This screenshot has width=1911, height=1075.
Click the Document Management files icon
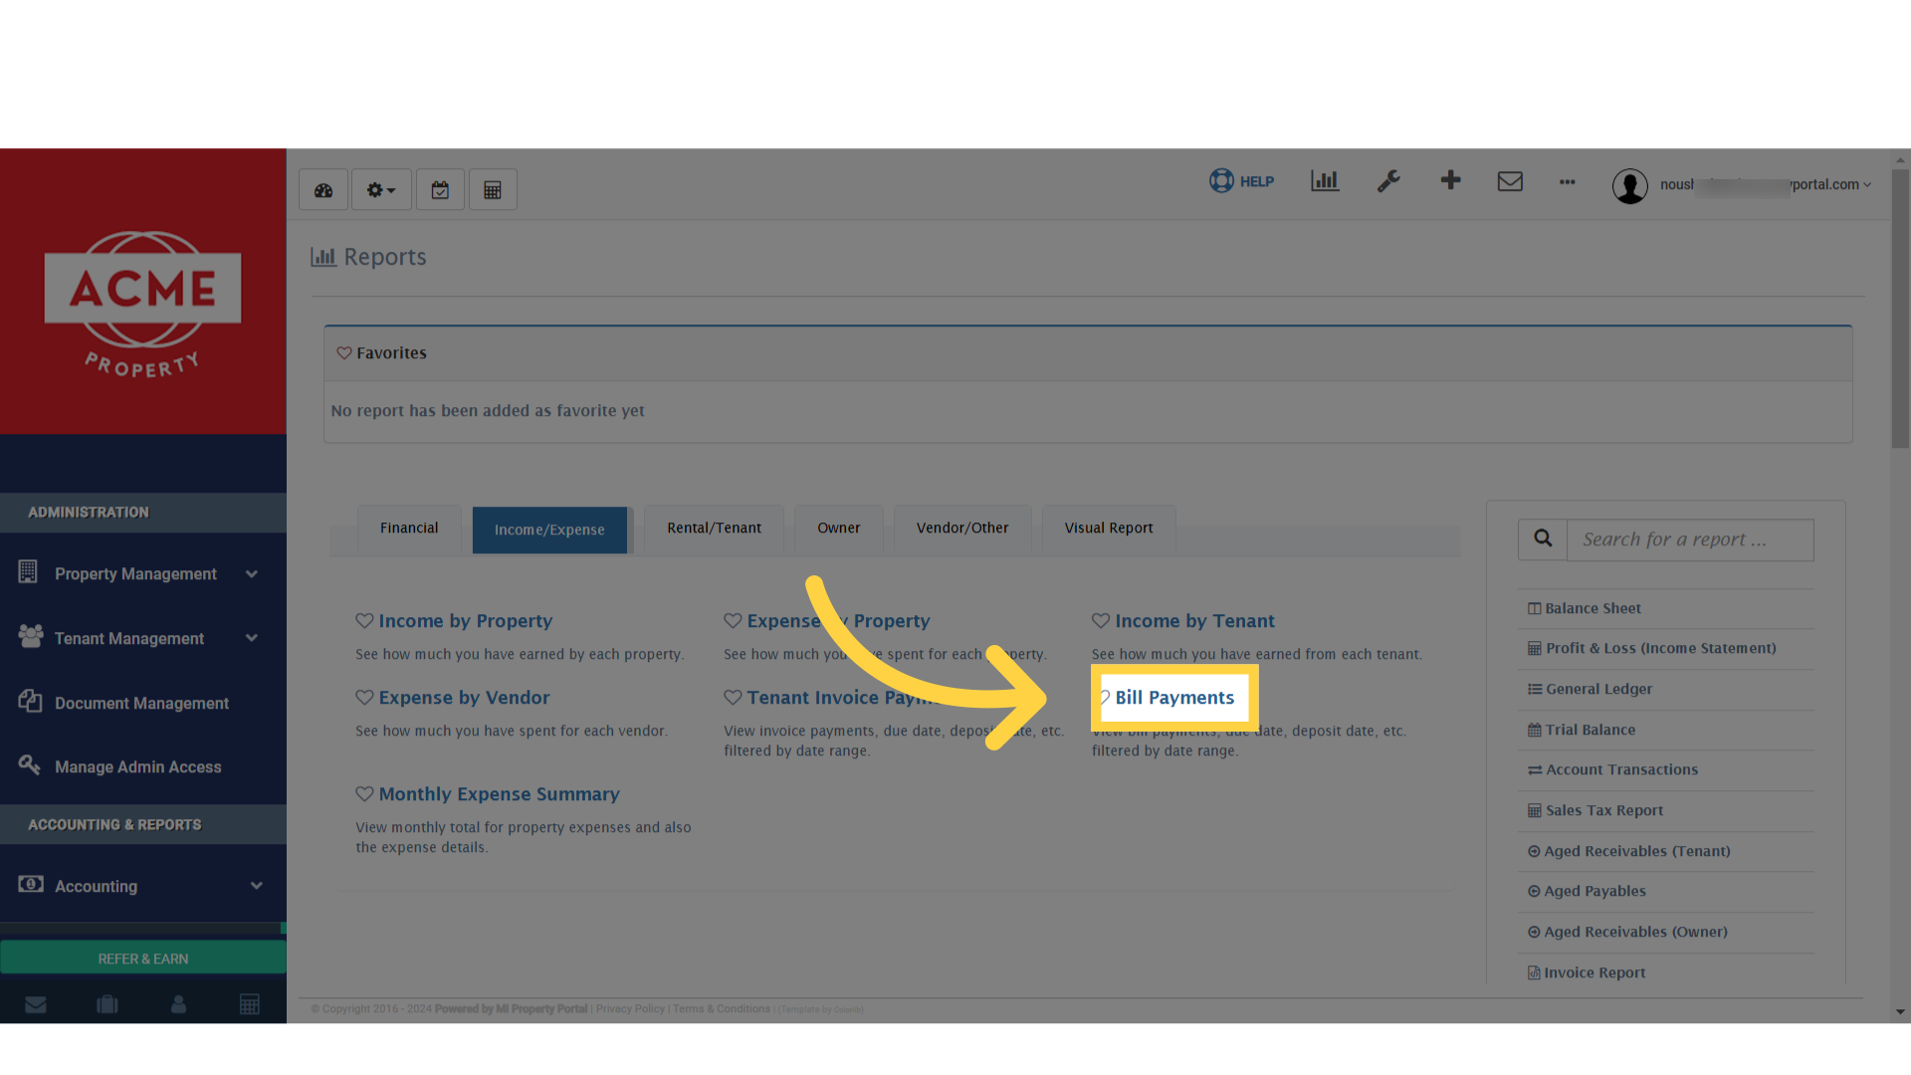point(30,701)
